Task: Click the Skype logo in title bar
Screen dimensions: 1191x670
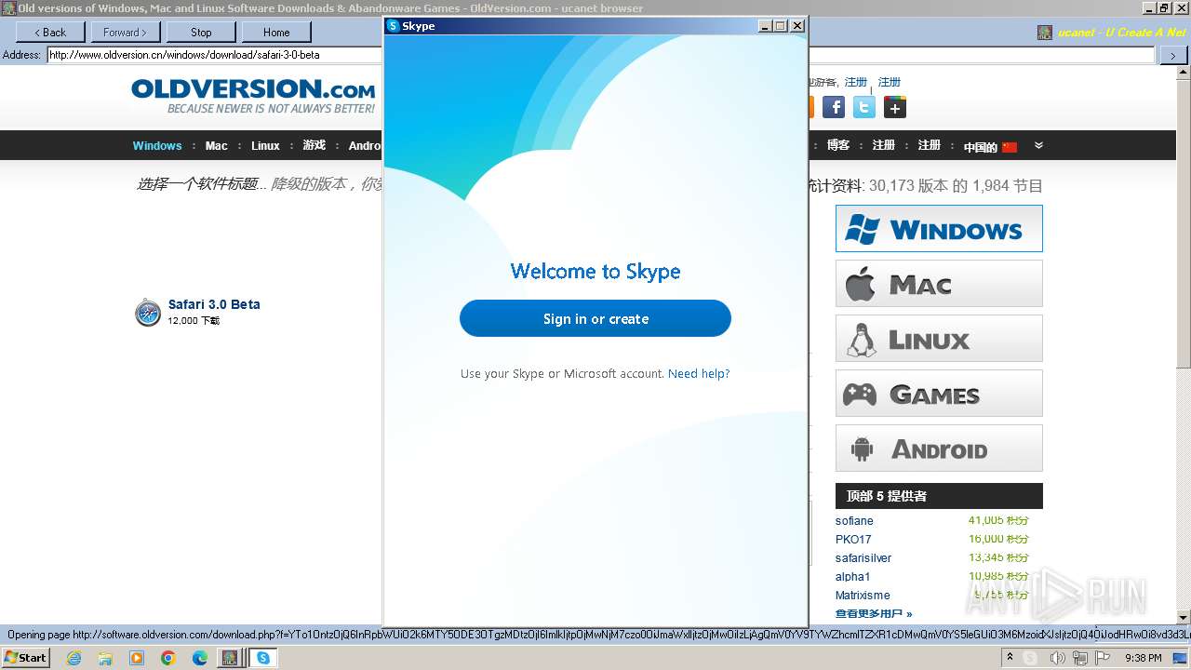Action: click(393, 26)
